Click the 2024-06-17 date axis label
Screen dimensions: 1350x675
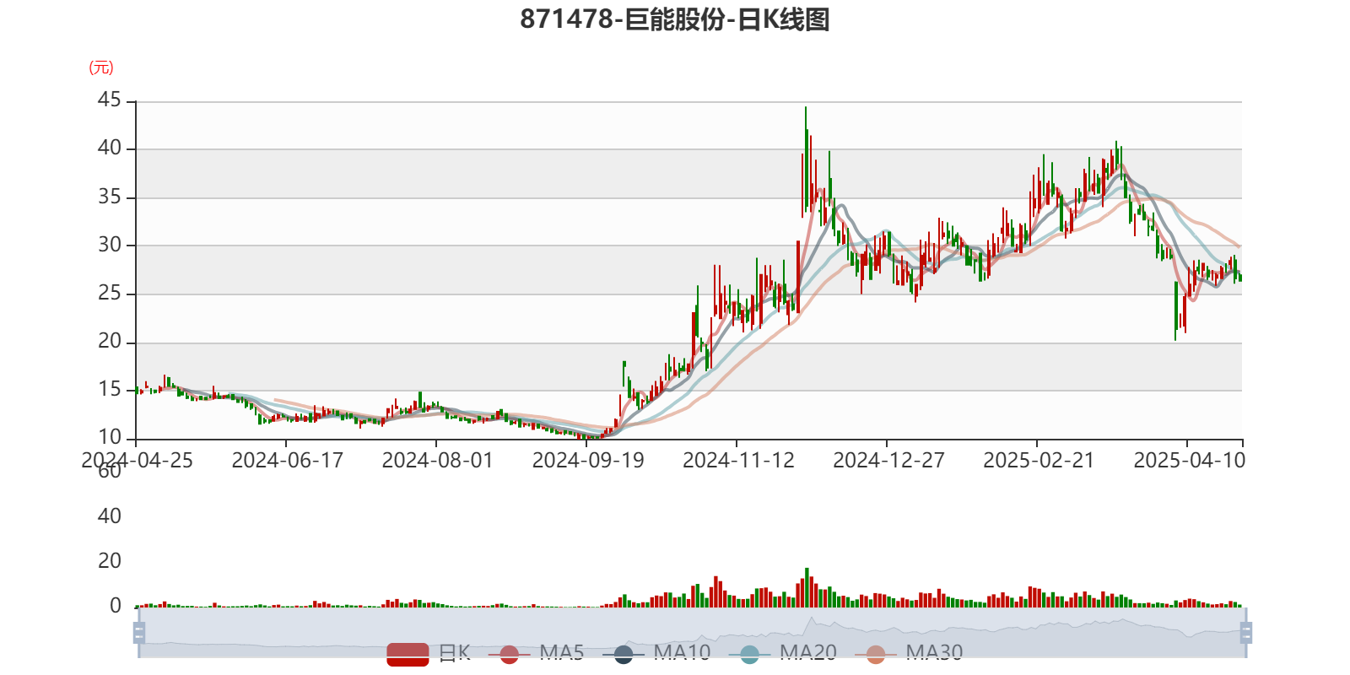(x=287, y=461)
